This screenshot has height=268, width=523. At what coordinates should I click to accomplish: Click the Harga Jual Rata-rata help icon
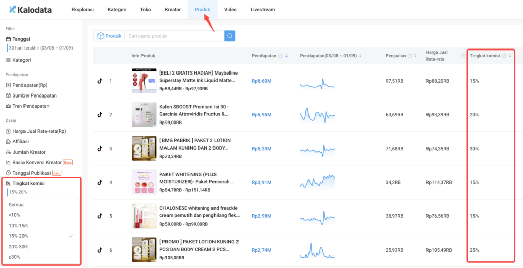(x=463, y=56)
